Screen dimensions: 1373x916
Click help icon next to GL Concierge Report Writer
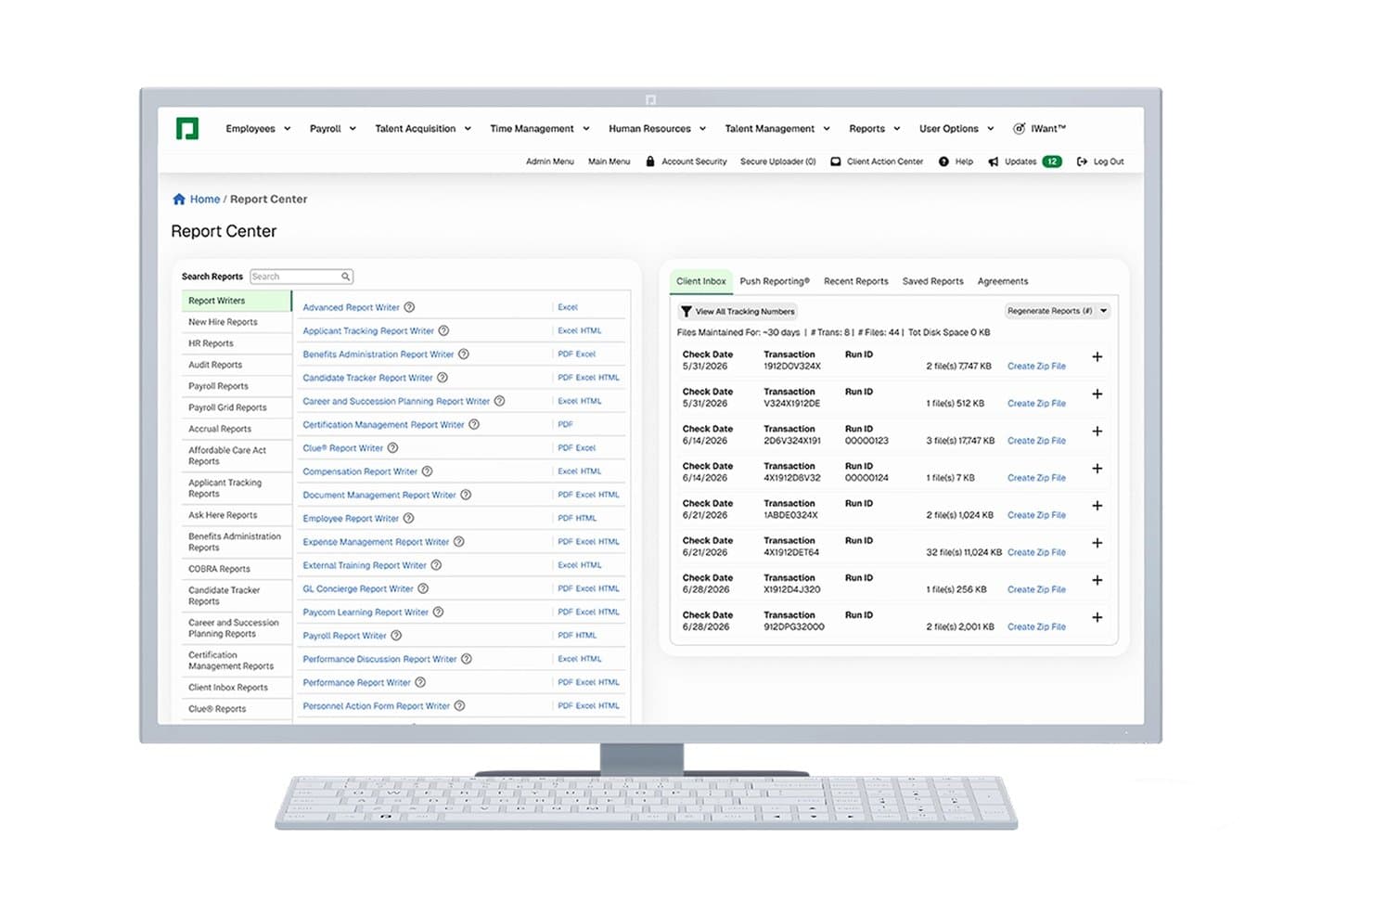tap(423, 588)
